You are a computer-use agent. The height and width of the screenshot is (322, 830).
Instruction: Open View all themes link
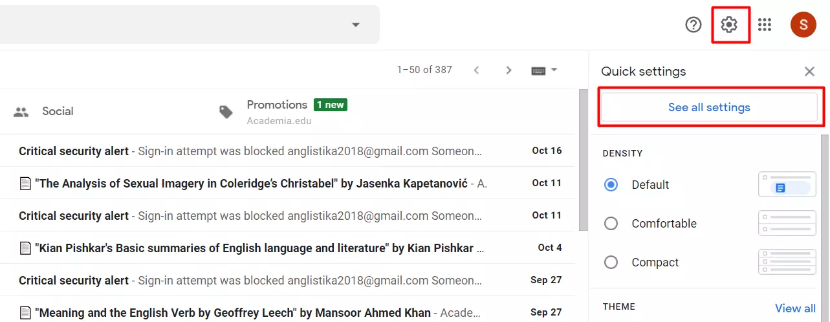(x=795, y=308)
